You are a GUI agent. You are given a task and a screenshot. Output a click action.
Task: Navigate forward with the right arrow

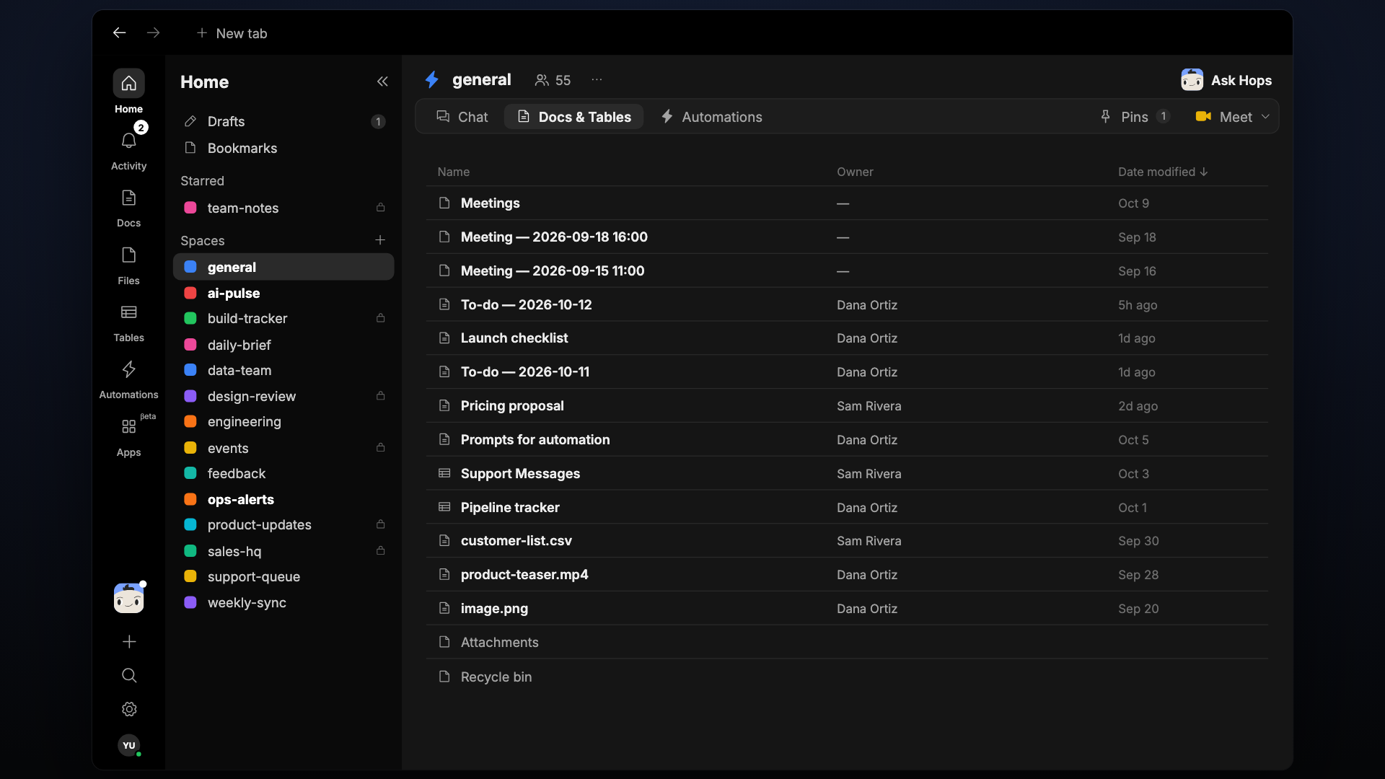(x=153, y=32)
